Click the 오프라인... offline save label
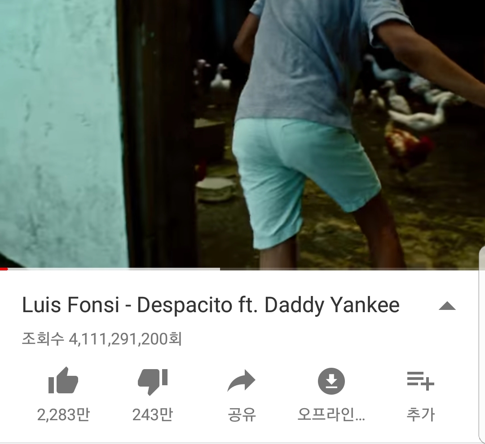The height and width of the screenshot is (444, 485). pos(331,415)
